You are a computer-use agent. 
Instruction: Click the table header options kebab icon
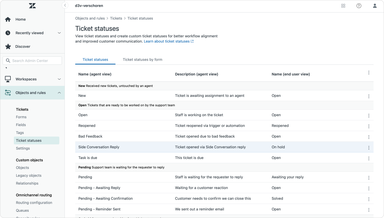pyautogui.click(x=369, y=73)
